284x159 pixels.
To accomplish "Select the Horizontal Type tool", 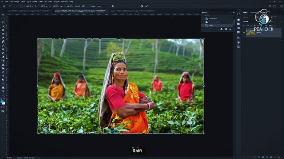I will click(x=3, y=76).
